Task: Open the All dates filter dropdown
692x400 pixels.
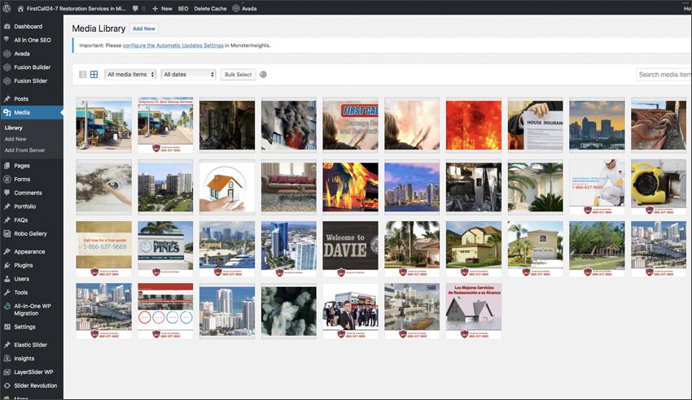Action: pos(188,75)
